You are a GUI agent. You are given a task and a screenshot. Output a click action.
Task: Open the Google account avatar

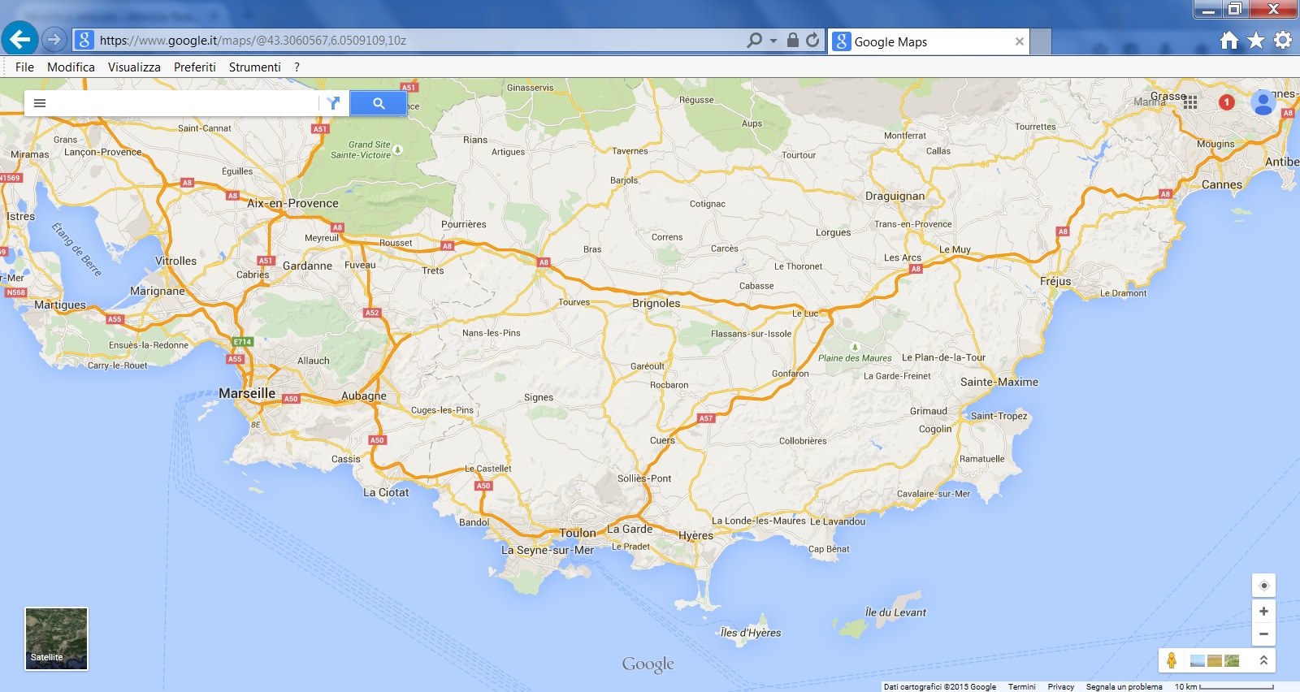click(1263, 102)
